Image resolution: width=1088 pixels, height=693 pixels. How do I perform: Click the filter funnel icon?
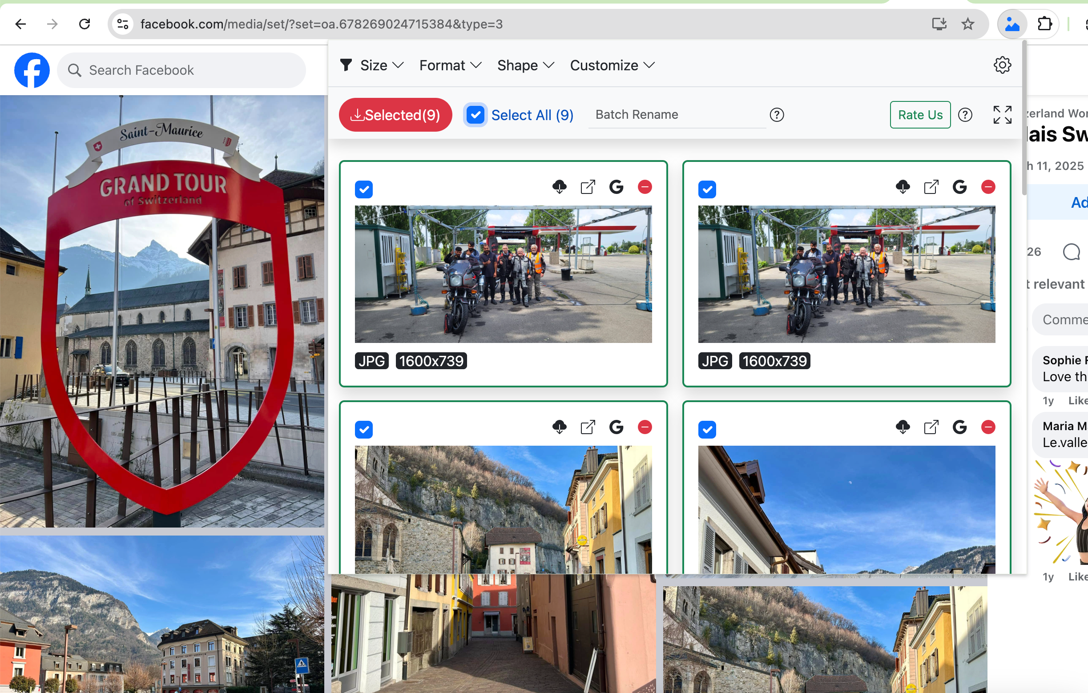pyautogui.click(x=346, y=65)
